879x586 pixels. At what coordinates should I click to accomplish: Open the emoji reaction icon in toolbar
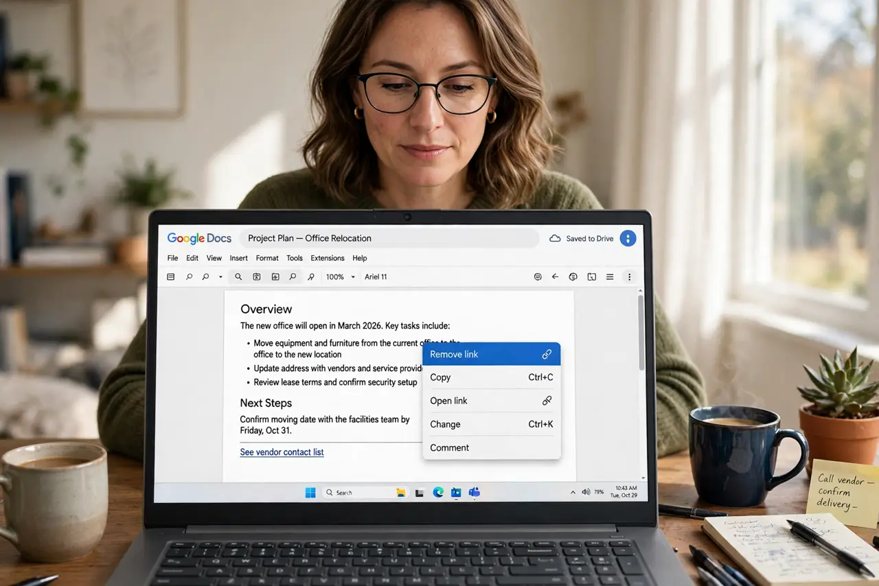[x=538, y=277]
